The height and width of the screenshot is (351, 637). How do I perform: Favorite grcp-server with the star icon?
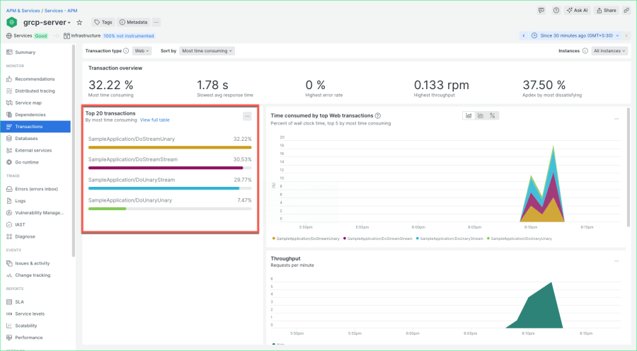coord(79,23)
